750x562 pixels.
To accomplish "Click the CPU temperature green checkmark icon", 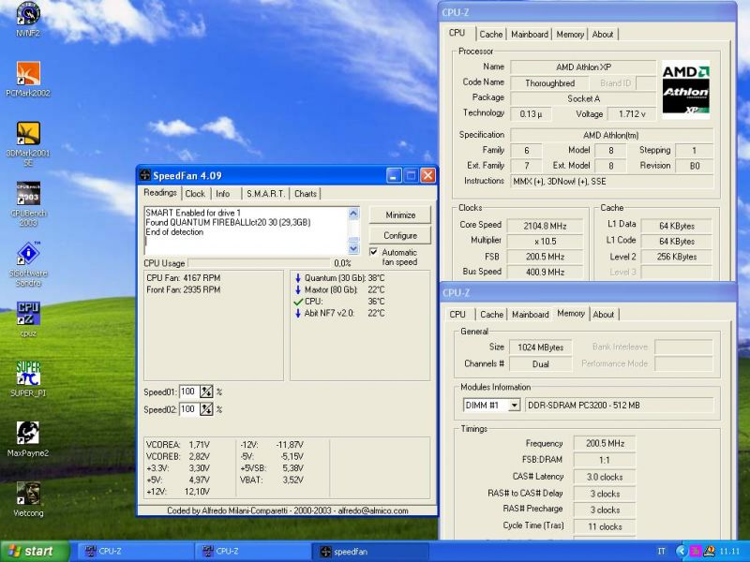I will [298, 302].
